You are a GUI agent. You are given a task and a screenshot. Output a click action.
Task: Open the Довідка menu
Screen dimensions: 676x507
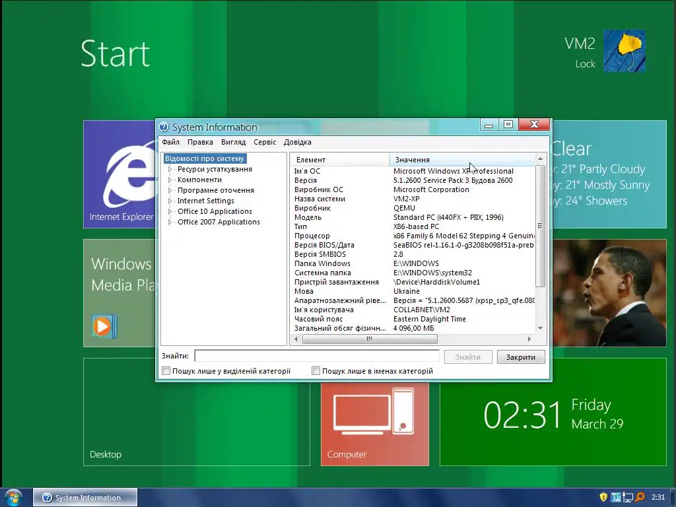(298, 142)
